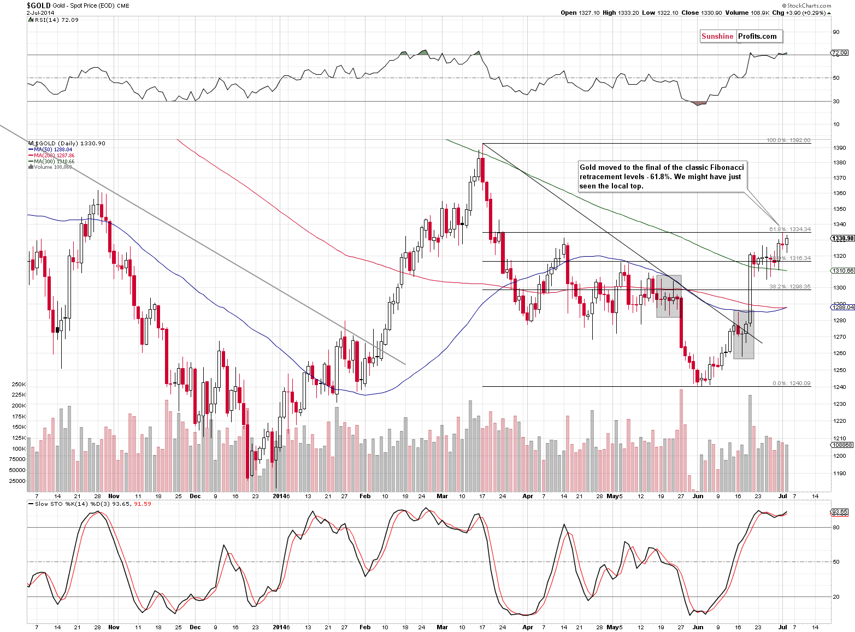Click the 1310.66 MA(300) axis tag
The width and height of the screenshot is (855, 632).
click(x=842, y=271)
